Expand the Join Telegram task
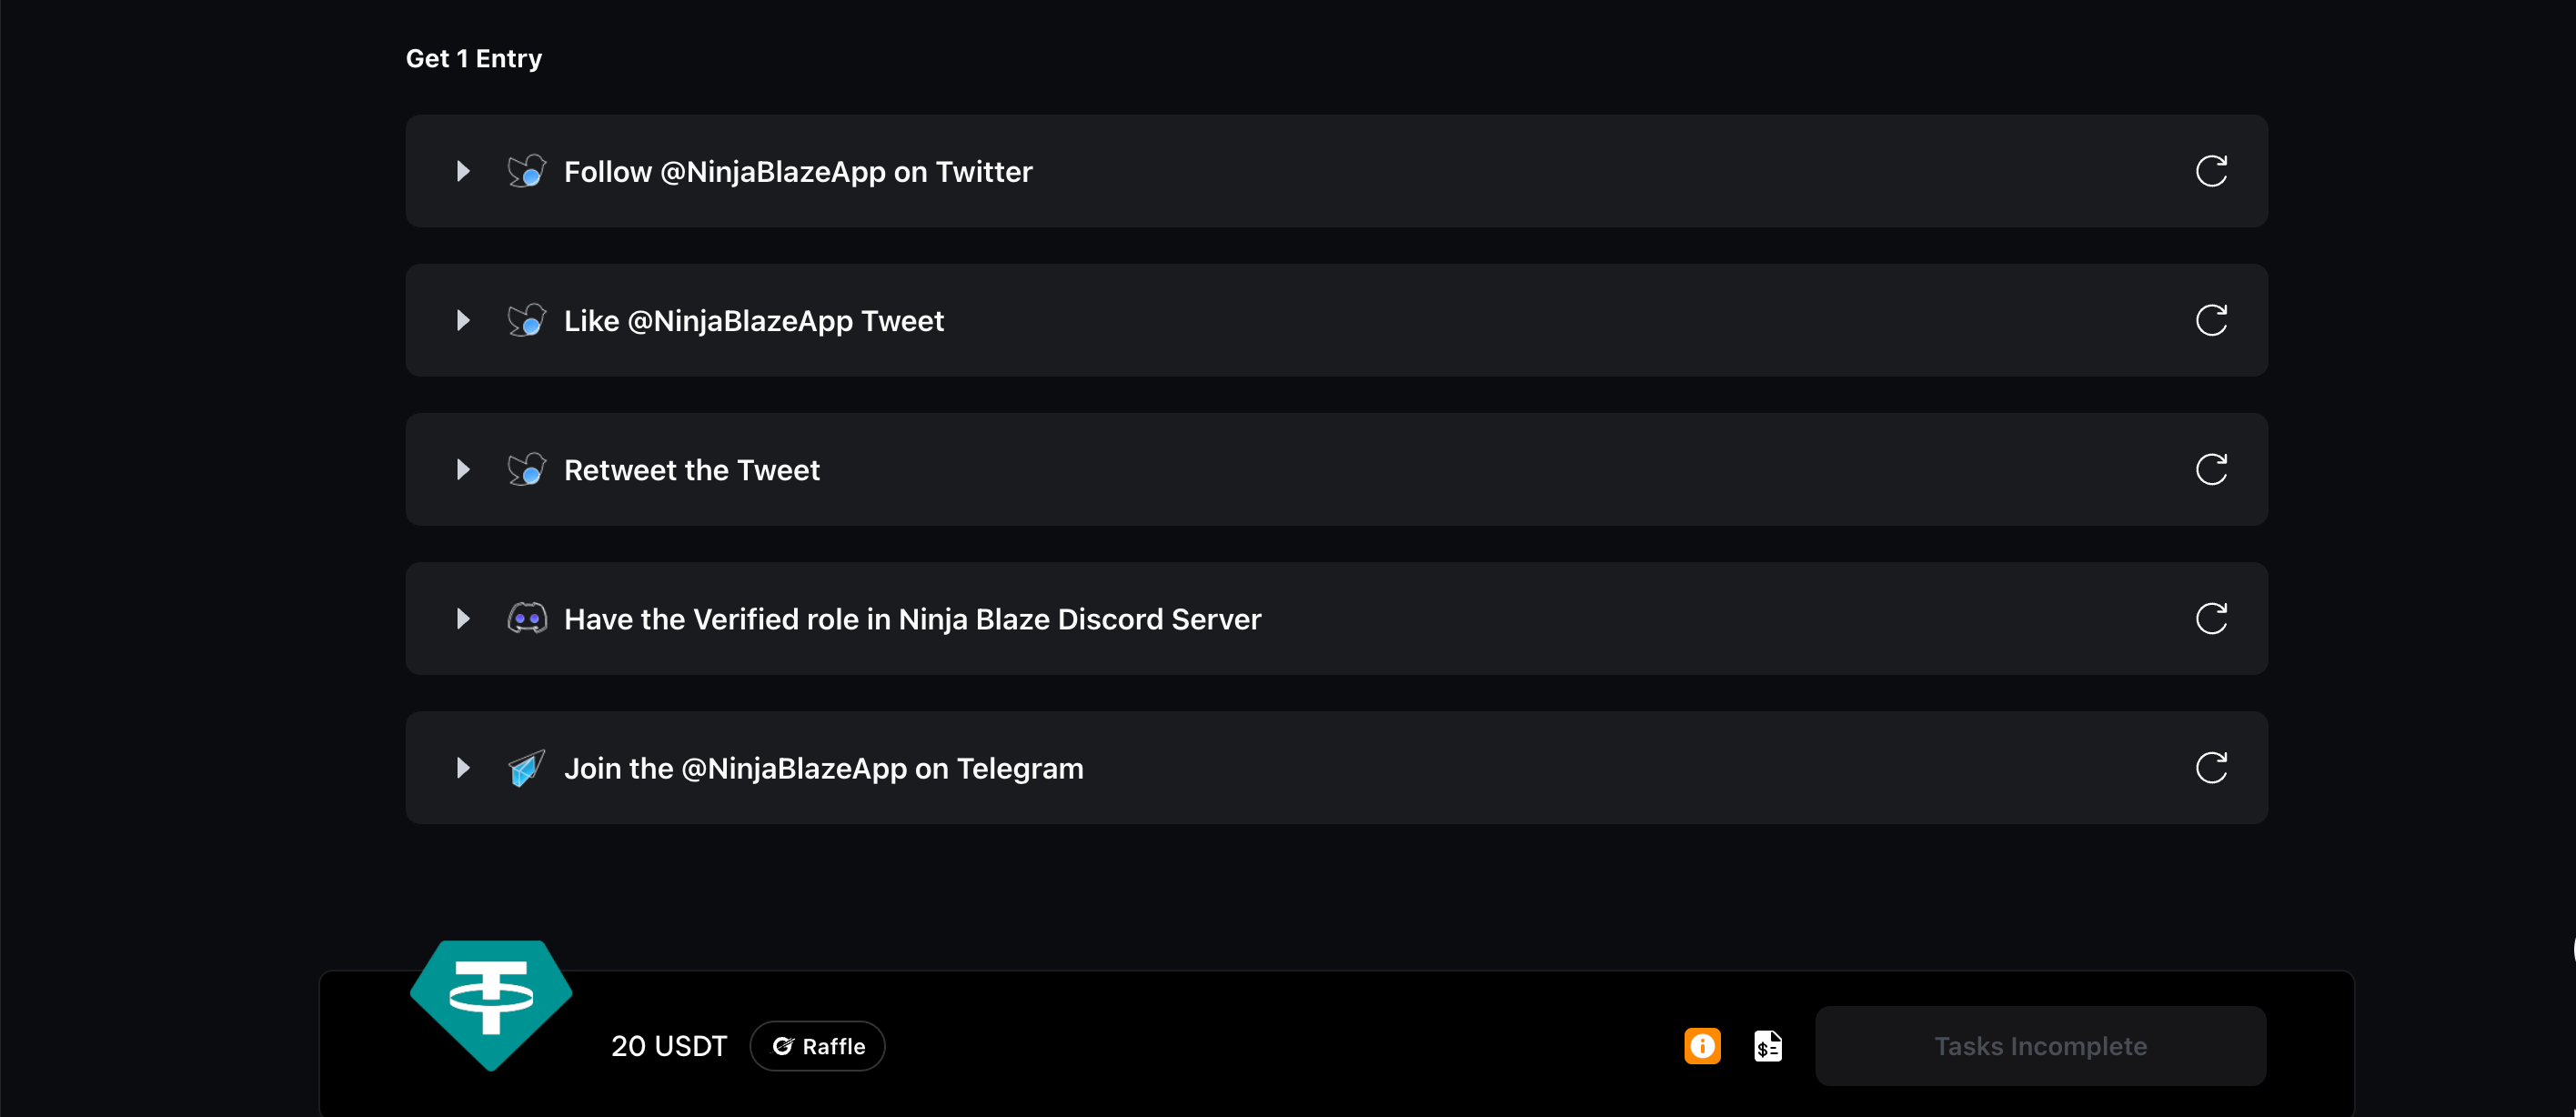This screenshot has height=1117, width=2576. (463, 768)
